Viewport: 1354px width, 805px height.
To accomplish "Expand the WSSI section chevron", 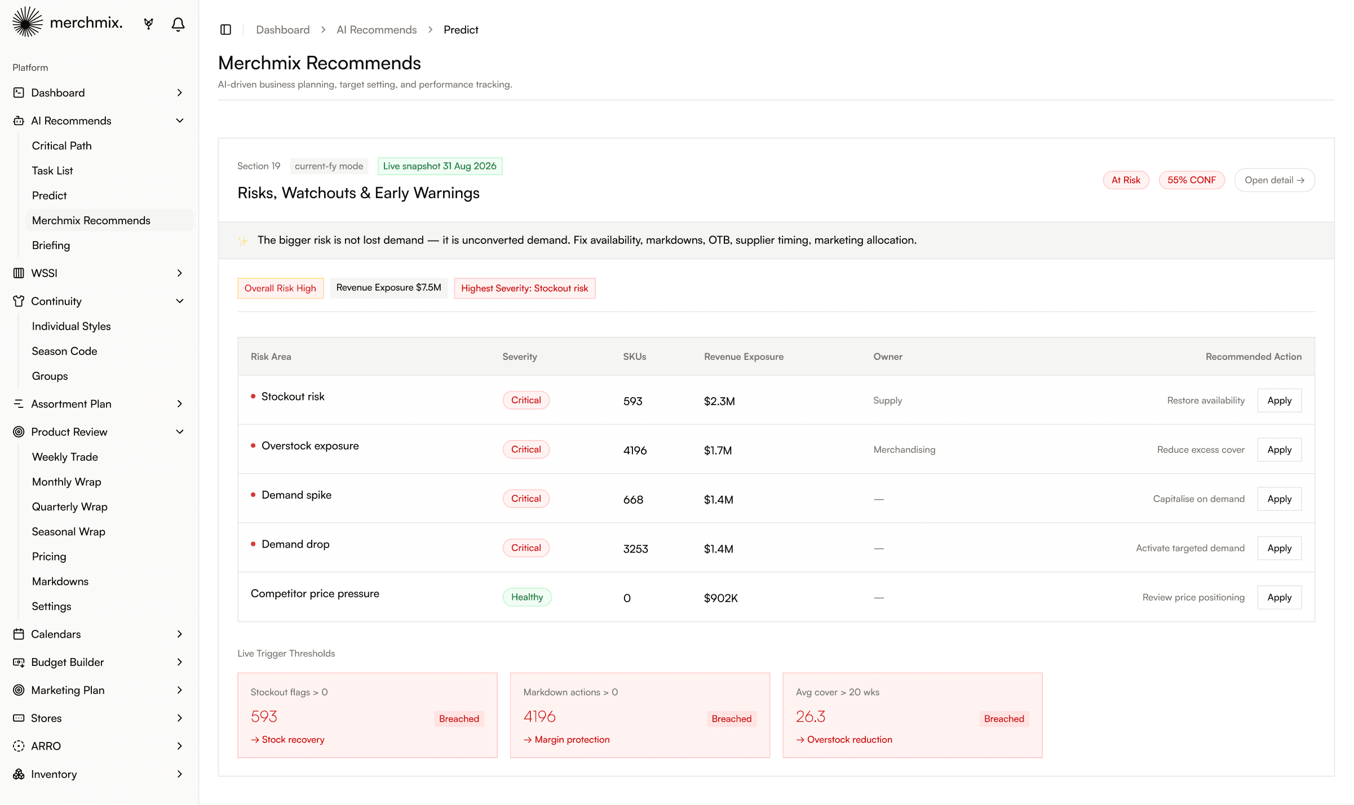I will click(180, 273).
